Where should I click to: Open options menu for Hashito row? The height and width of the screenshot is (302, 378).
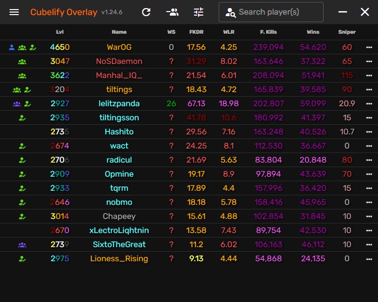coord(369,132)
